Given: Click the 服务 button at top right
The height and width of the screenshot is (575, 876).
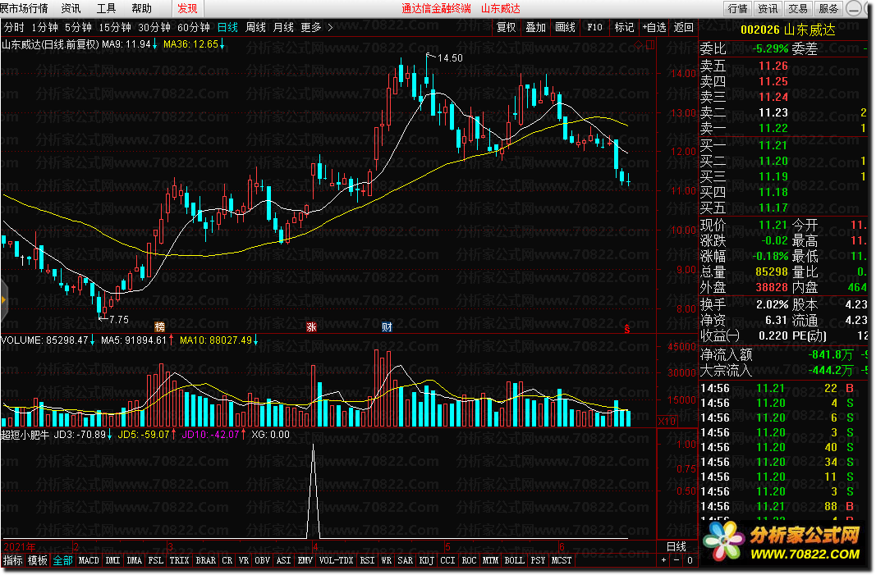Looking at the screenshot, I should tap(828, 8).
